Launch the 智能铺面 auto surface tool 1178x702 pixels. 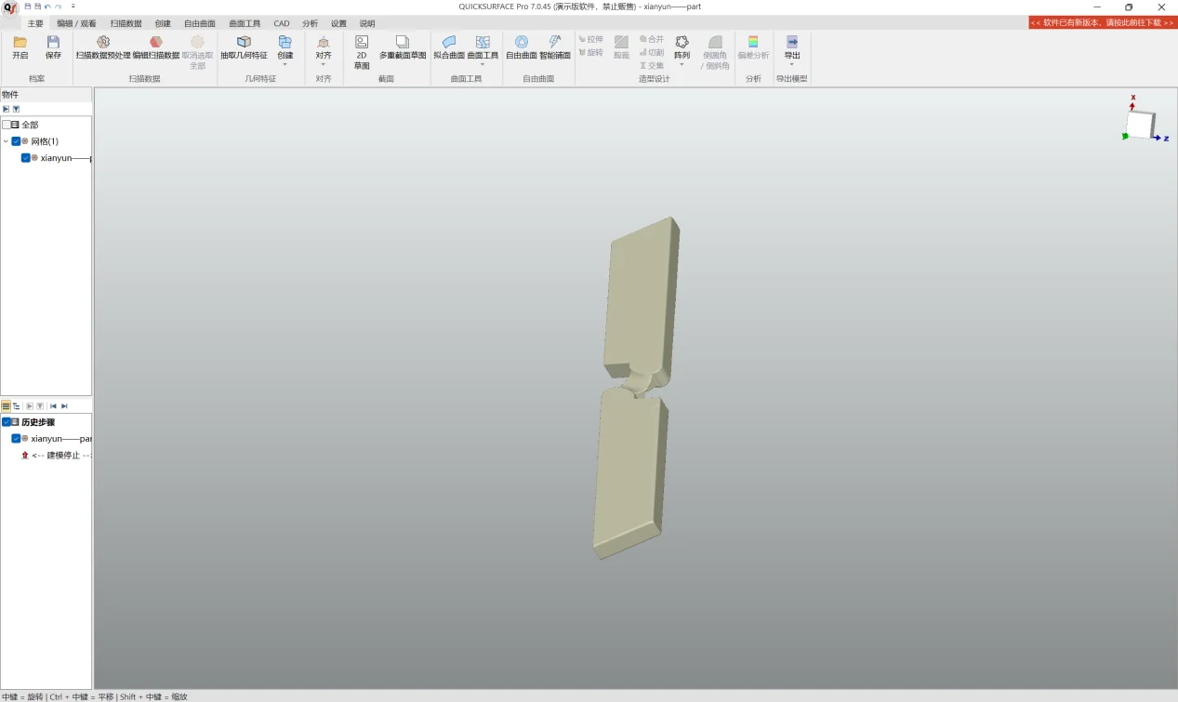click(555, 43)
